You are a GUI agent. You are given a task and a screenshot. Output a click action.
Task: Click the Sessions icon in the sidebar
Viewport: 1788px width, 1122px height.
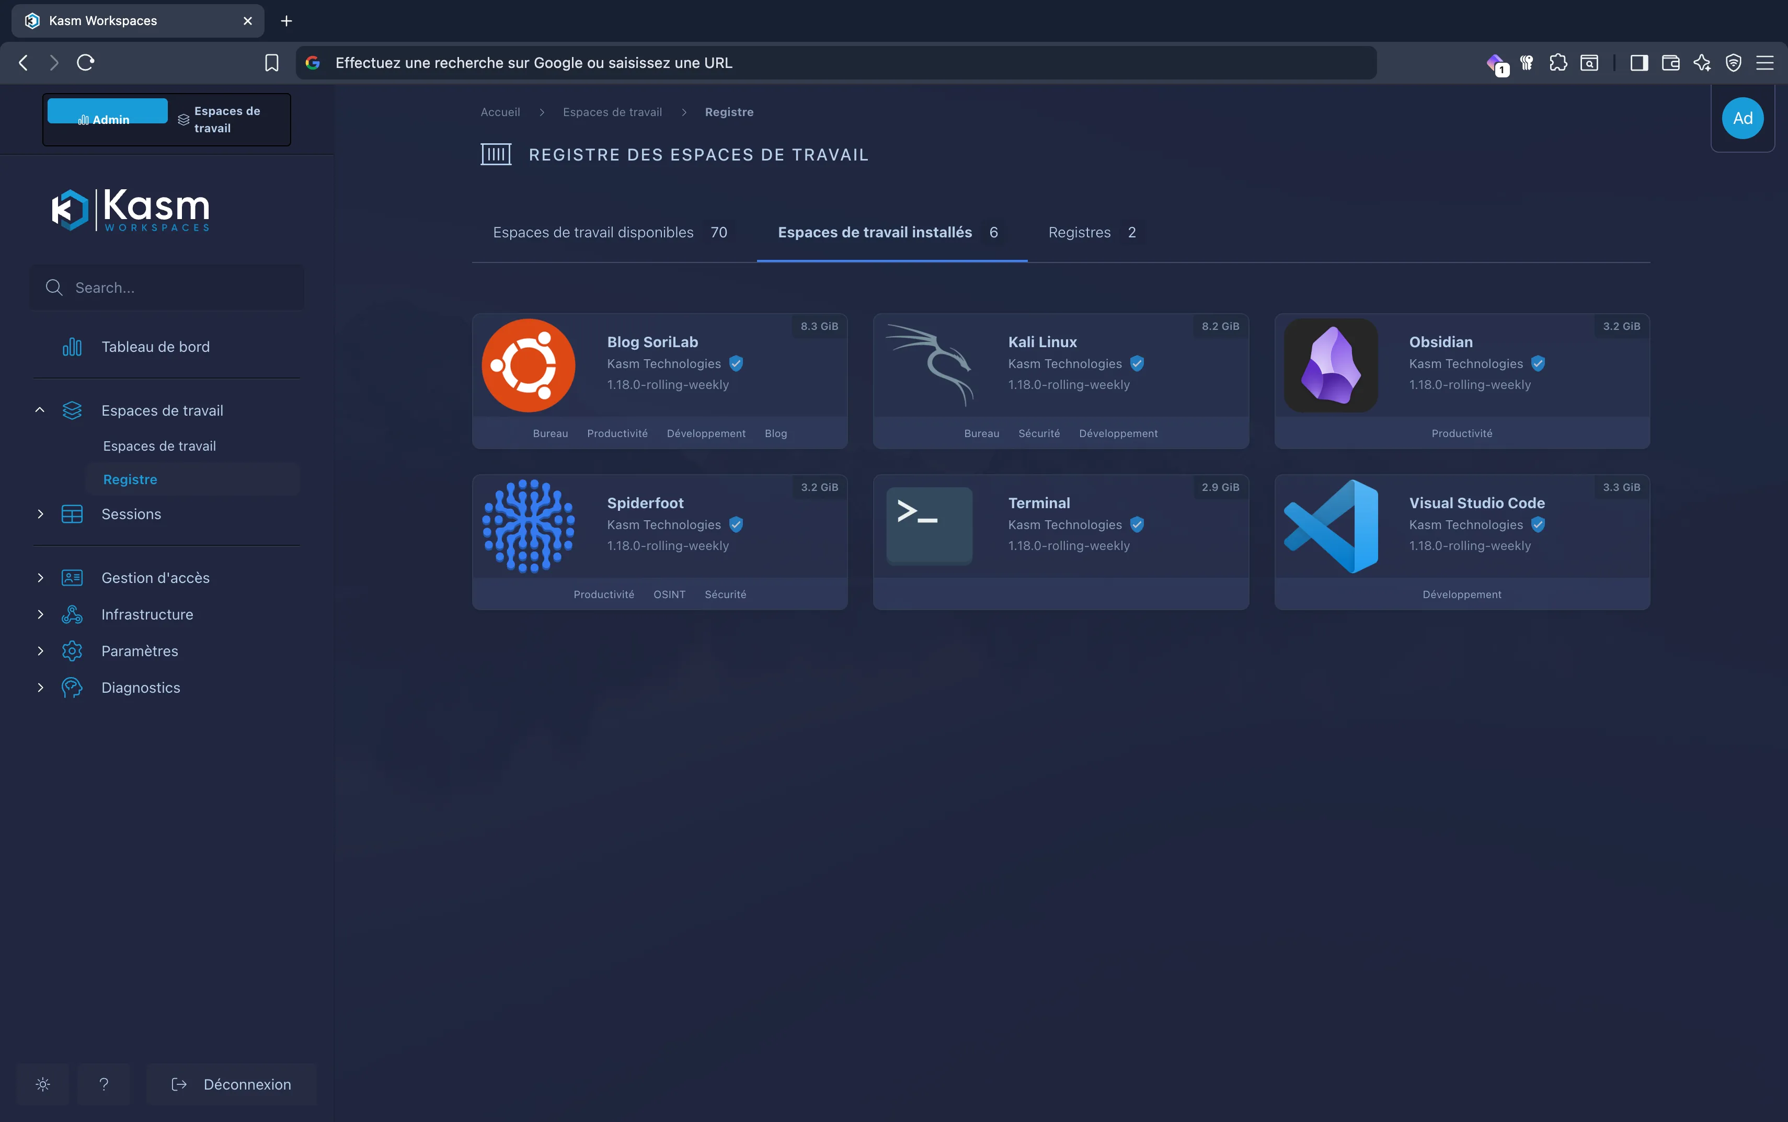pos(71,513)
